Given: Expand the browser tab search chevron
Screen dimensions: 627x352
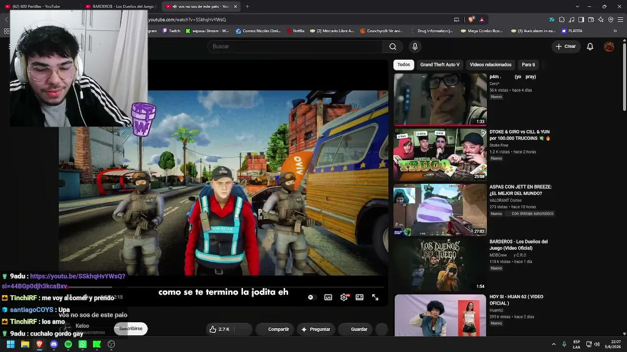Looking at the screenshot, I should pos(578,6).
